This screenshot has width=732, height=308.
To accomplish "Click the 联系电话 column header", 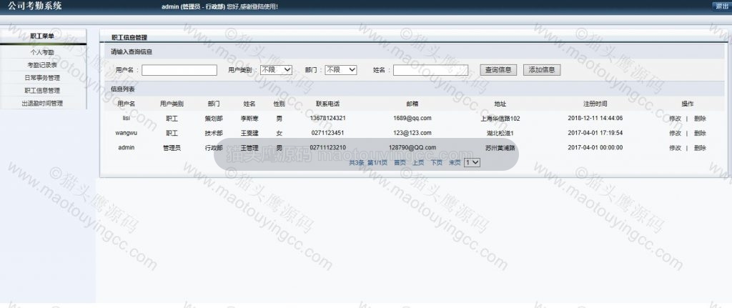I will tap(327, 104).
